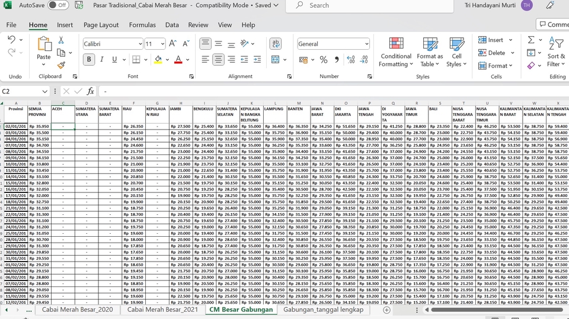This screenshot has width=569, height=319.
Task: Toggle Center alignment
Action: tap(219, 59)
